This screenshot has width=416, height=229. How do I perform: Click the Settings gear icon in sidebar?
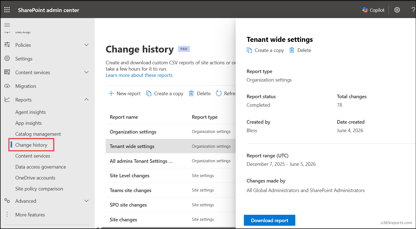pyautogui.click(x=7, y=58)
